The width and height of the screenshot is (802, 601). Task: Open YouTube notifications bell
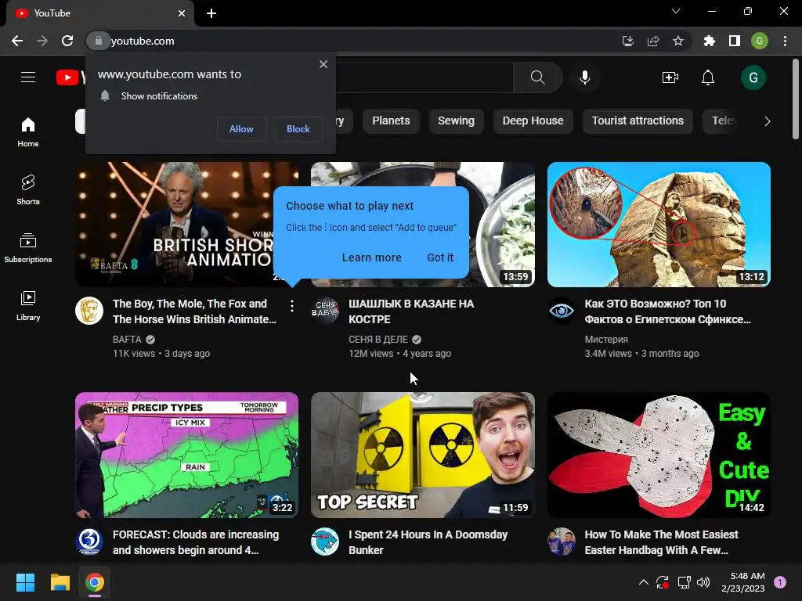click(x=708, y=77)
